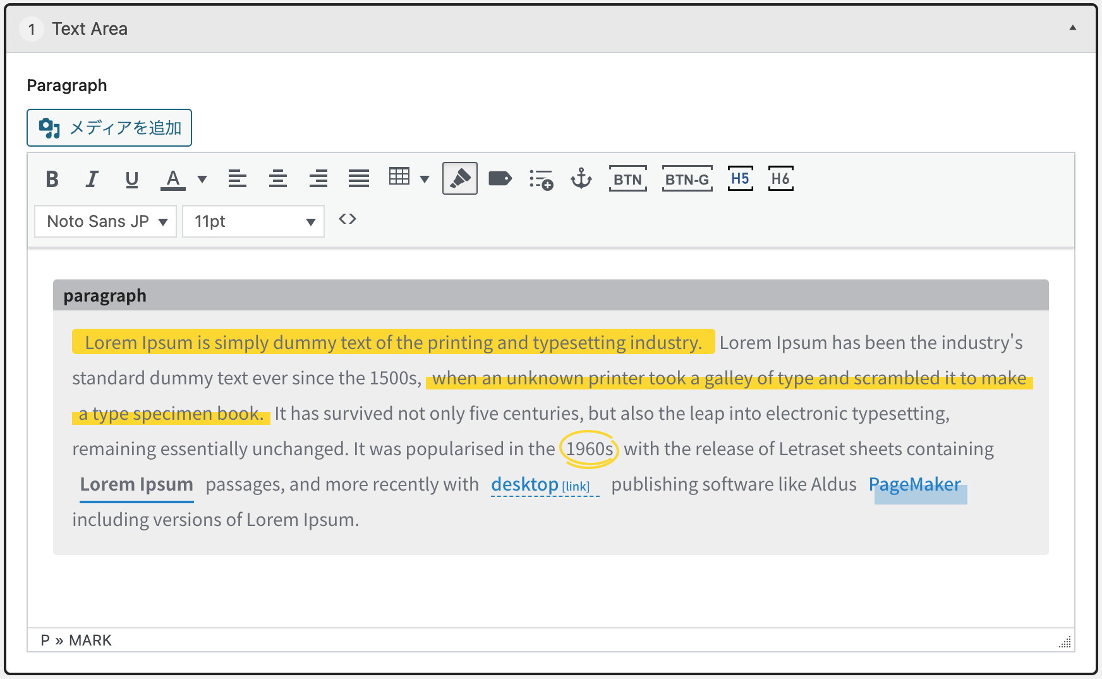This screenshot has width=1102, height=679.
Task: Click the desktop link in paragraph
Action: (x=525, y=485)
